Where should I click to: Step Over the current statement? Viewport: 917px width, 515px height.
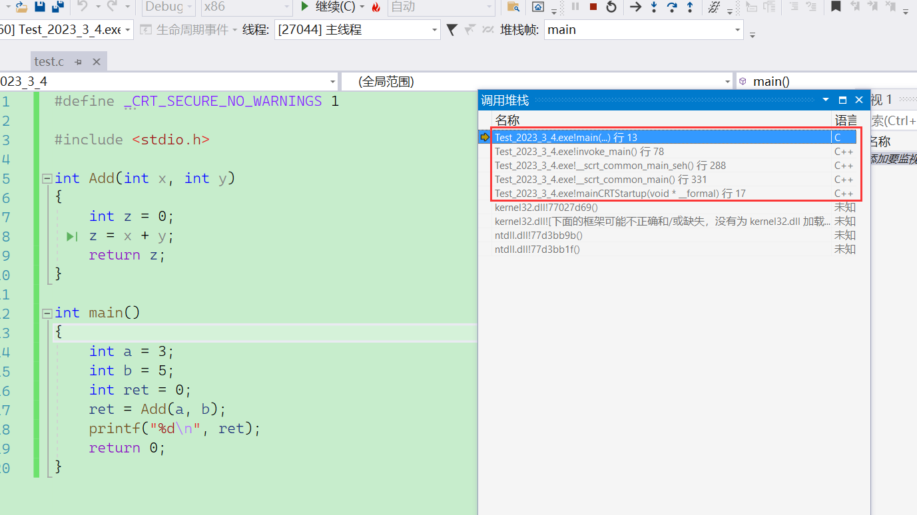(672, 7)
